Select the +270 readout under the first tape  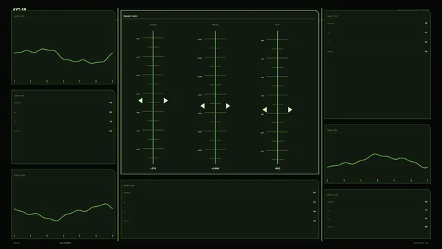click(153, 169)
